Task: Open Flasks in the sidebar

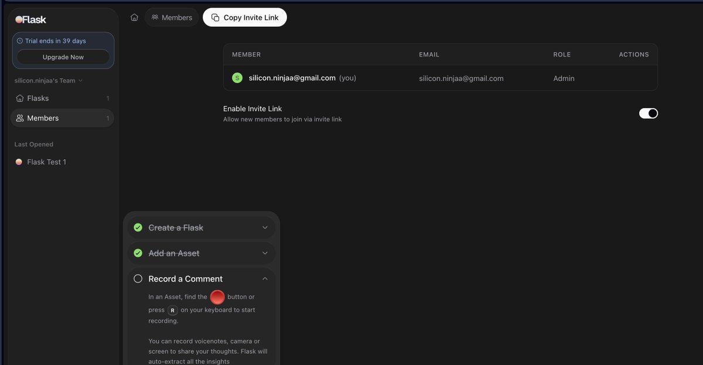Action: (x=62, y=98)
